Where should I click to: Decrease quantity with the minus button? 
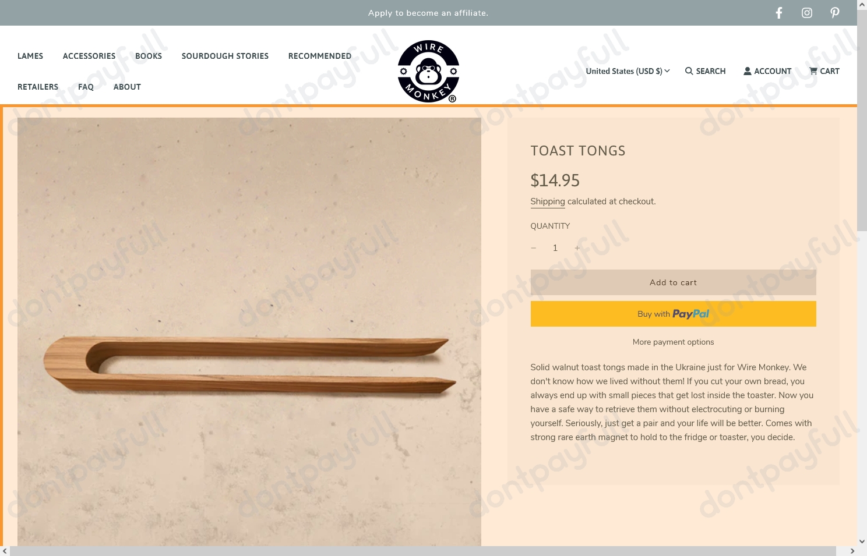coord(534,248)
